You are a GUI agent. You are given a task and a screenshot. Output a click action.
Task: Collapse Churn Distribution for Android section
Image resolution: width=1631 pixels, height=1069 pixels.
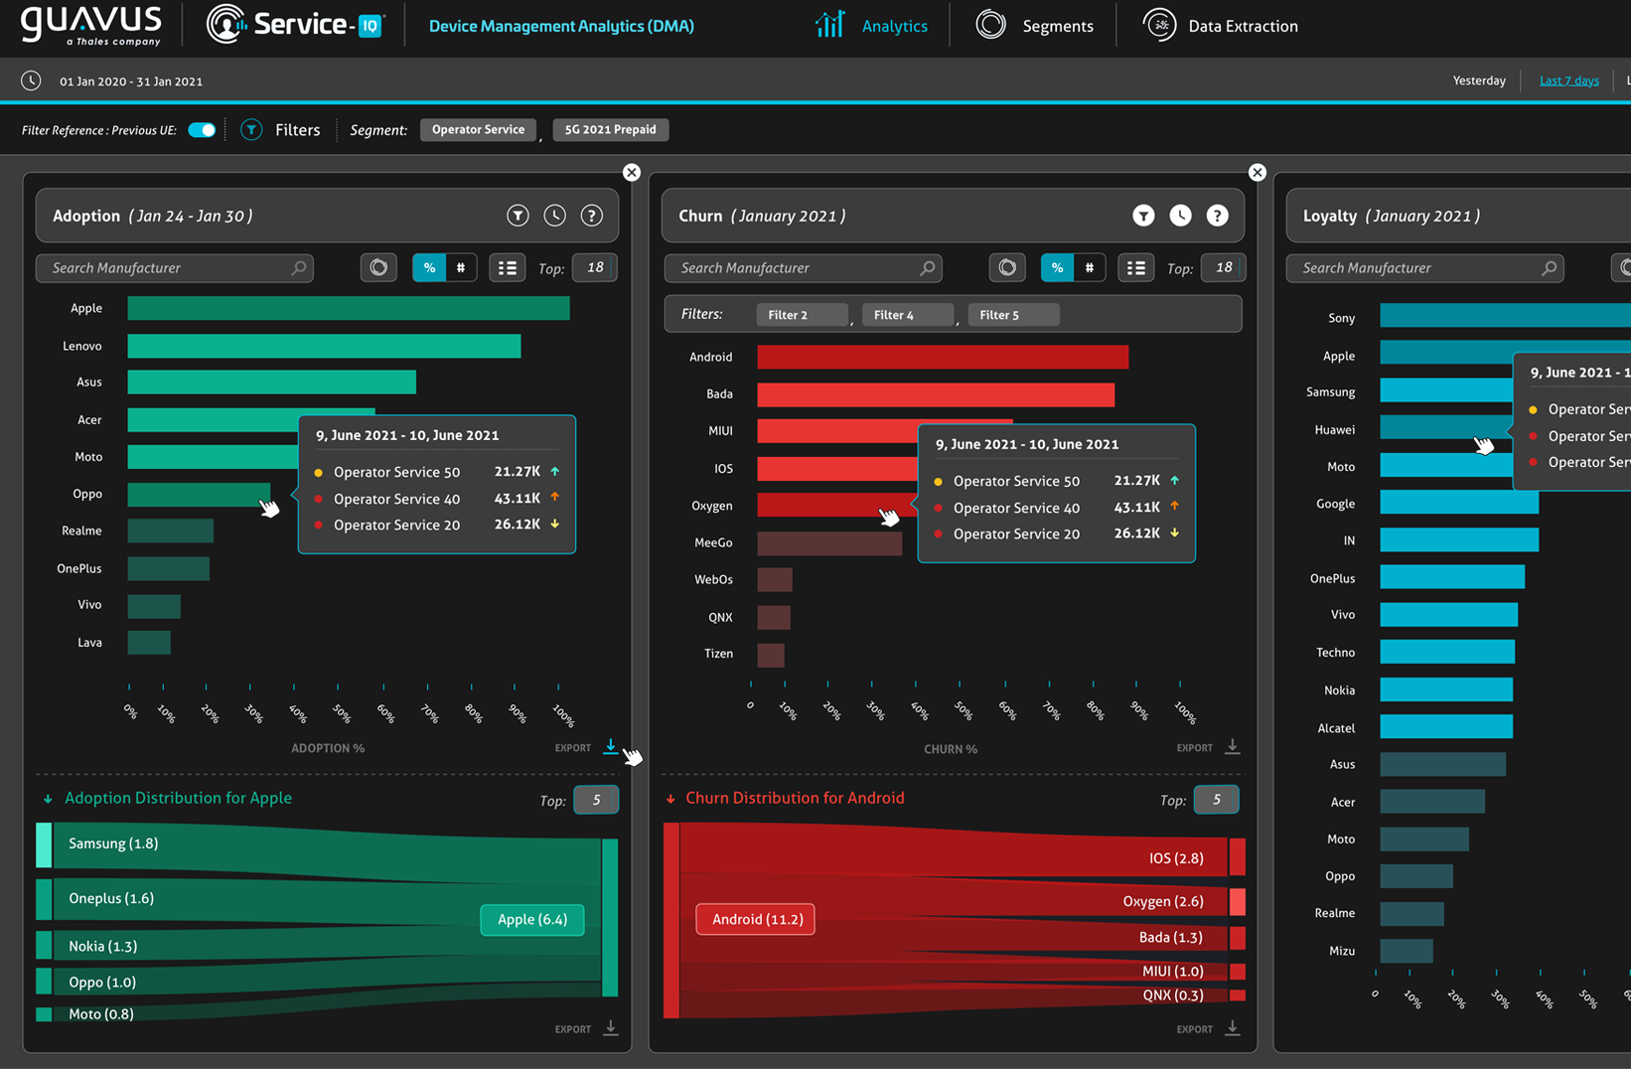coord(670,799)
